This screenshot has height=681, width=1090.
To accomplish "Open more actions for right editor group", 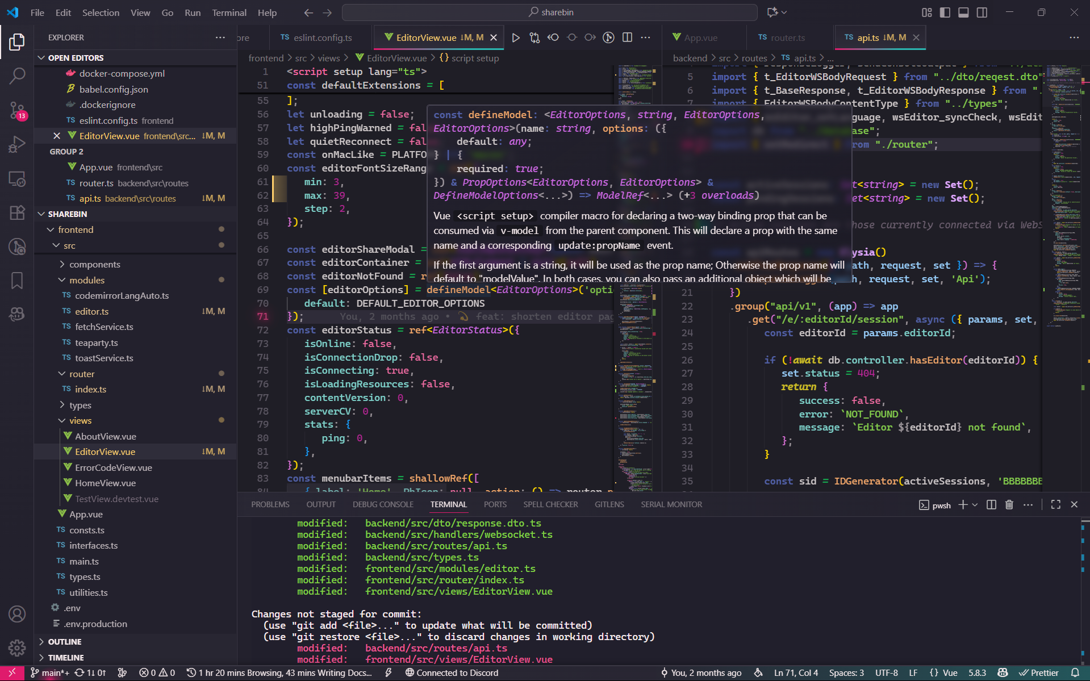I will coord(1074,37).
